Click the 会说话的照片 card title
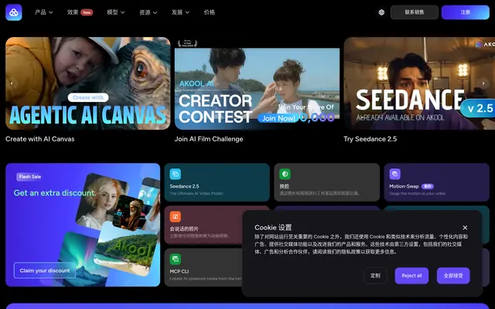495x309 pixels. coord(184,229)
